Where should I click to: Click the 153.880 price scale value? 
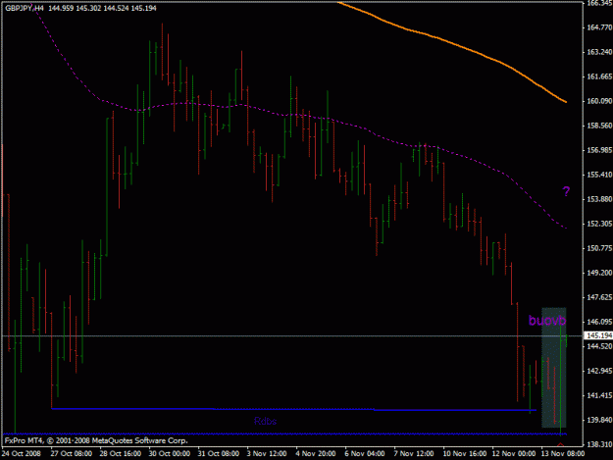[x=599, y=199]
